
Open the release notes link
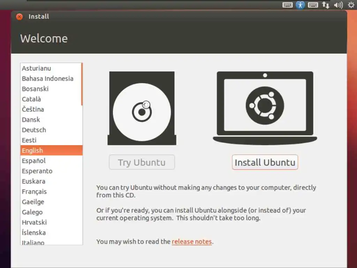point(192,241)
